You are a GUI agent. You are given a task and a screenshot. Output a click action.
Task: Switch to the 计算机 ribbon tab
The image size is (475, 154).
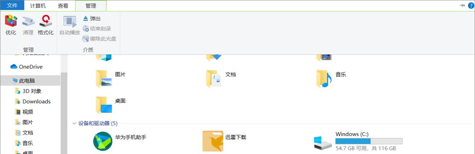(38, 6)
